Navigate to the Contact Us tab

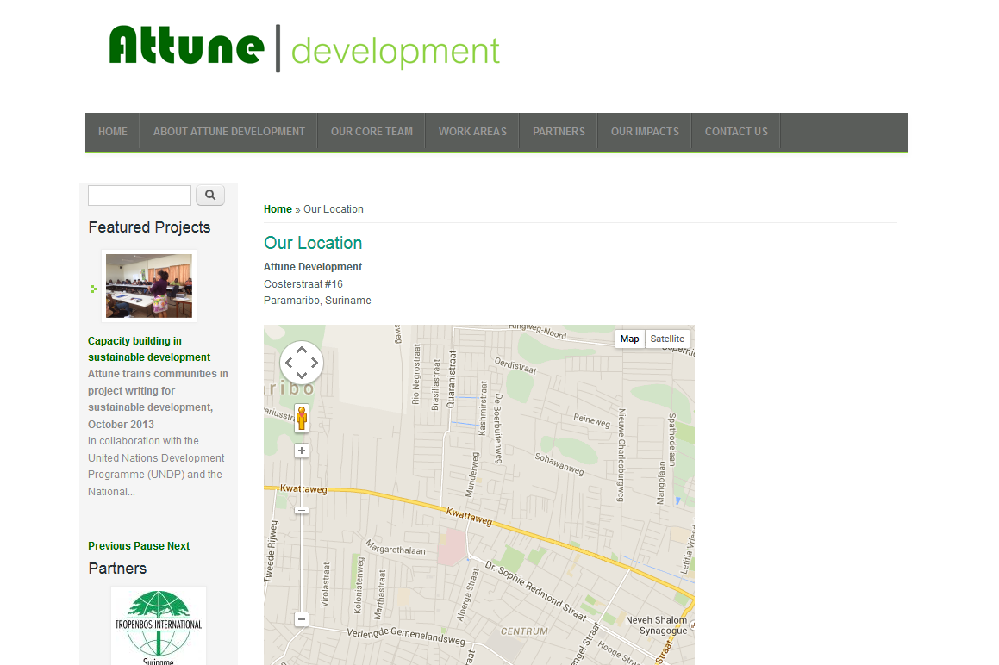(736, 131)
